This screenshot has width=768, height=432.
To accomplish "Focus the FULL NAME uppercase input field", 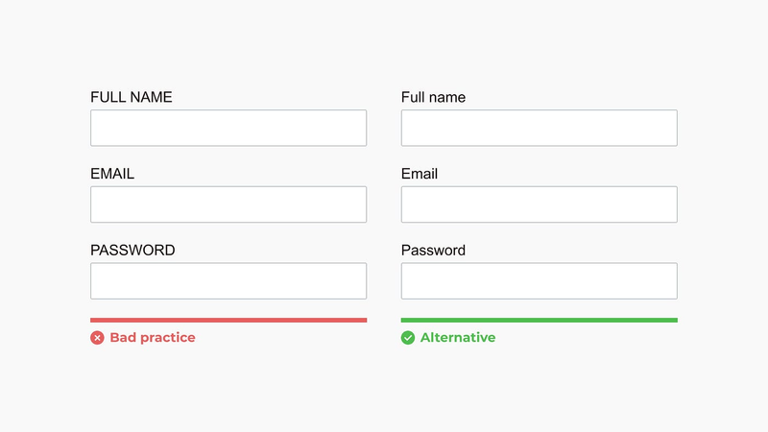I will 228,128.
